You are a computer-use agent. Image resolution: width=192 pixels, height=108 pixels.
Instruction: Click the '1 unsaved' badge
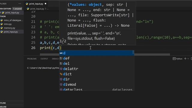pyautogui.click(x=17, y=9)
